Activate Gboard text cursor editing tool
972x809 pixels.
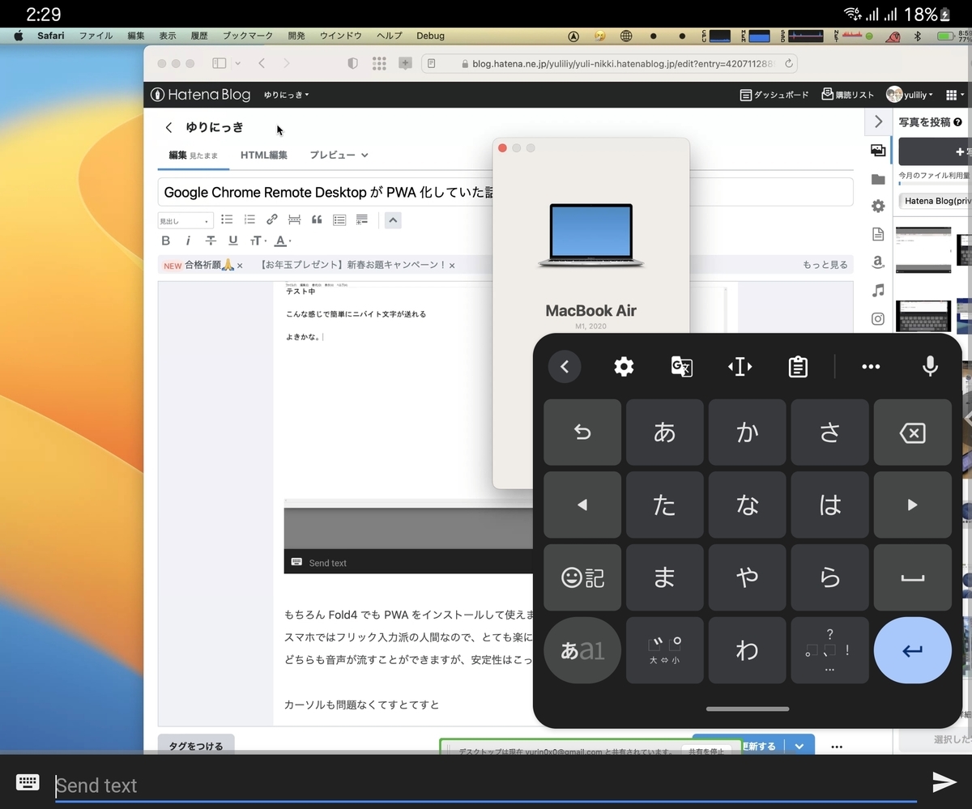point(740,367)
